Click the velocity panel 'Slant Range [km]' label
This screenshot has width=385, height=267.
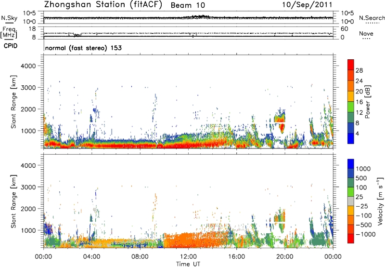tap(13, 201)
